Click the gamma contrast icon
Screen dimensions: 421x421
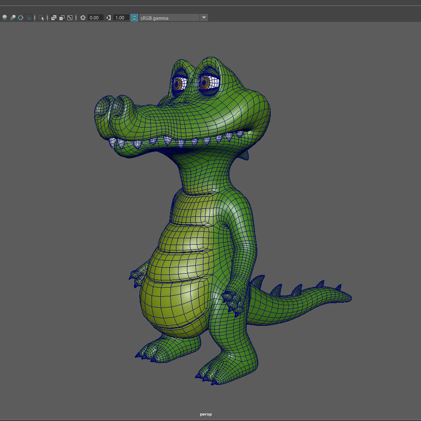tap(109, 18)
